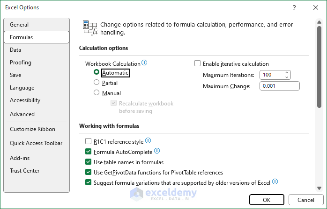Uncheck Use table names in formulas
Image resolution: width=327 pixels, height=209 pixels.
point(89,162)
